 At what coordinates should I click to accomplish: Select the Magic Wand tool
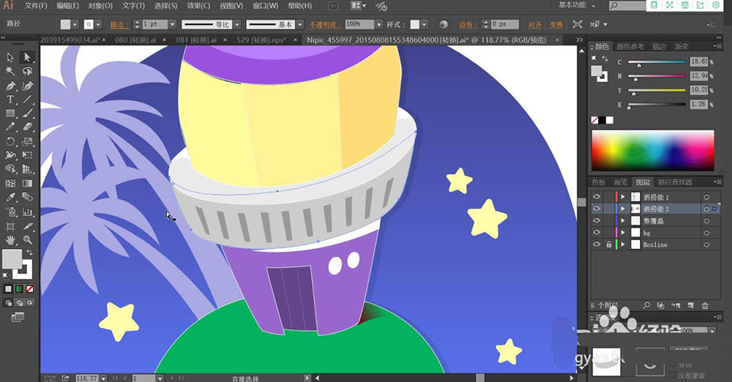click(x=10, y=71)
